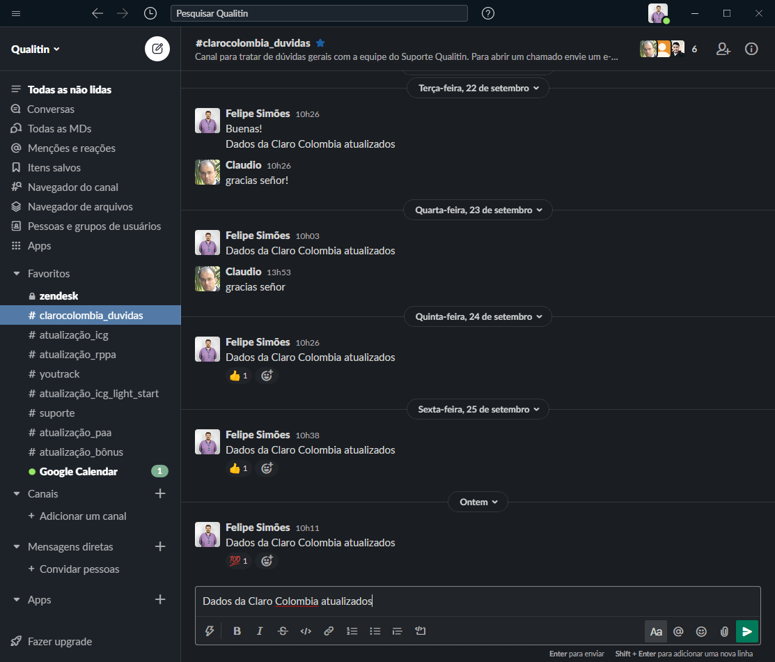This screenshot has height=662, width=775.
Task: Open channel details info icon
Action: tap(751, 49)
